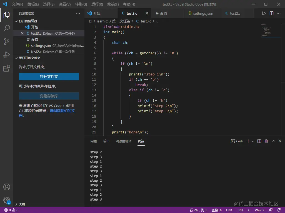Run the code with the play icon

[x=264, y=13]
